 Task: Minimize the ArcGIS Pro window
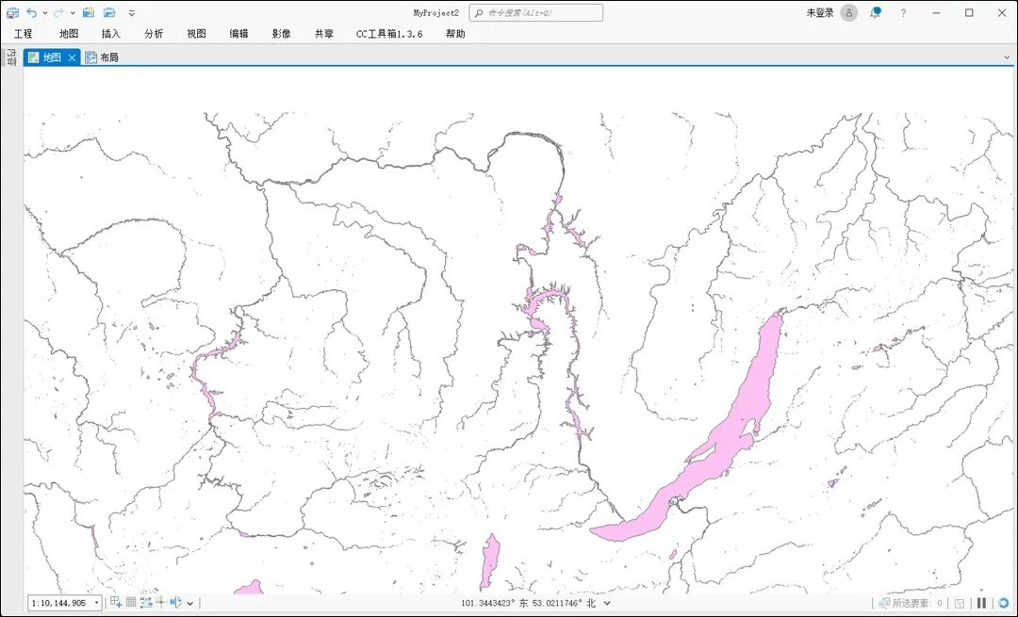936,12
